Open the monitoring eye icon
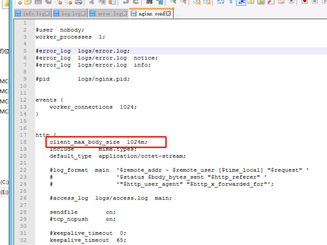The width and height of the screenshot is (327, 245). [291, 2]
